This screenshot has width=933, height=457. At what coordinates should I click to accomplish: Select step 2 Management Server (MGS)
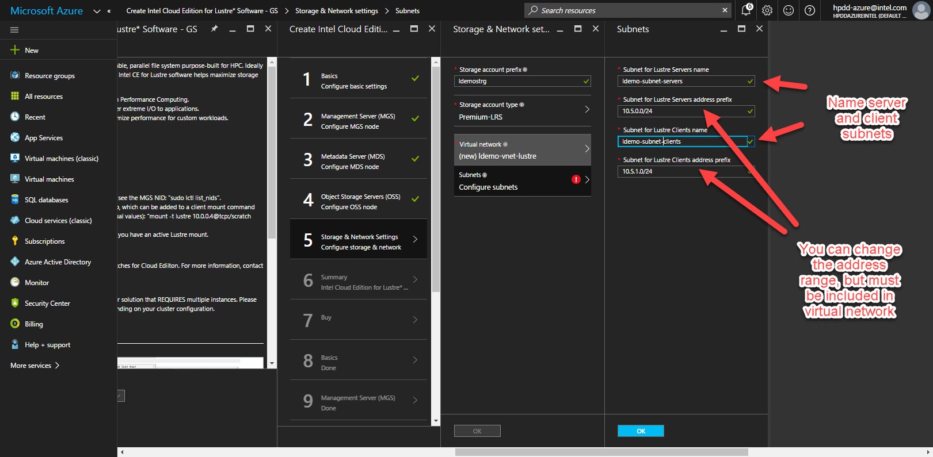pos(359,118)
